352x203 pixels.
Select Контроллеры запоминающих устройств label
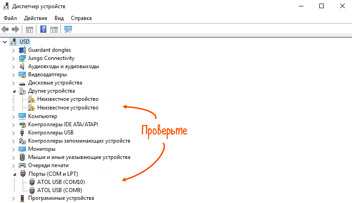point(79,141)
